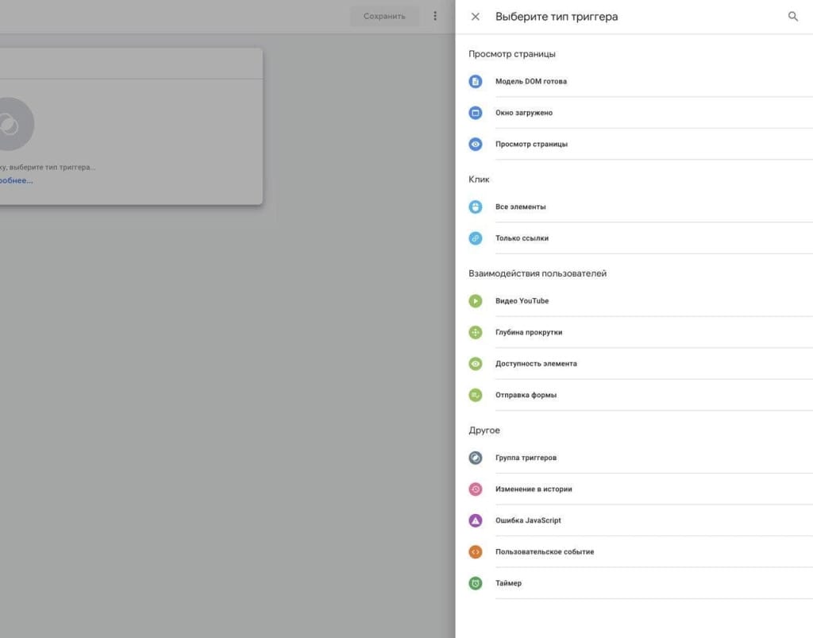The width and height of the screenshot is (813, 638).
Task: Click the All Elements mouse icon
Action: (476, 207)
